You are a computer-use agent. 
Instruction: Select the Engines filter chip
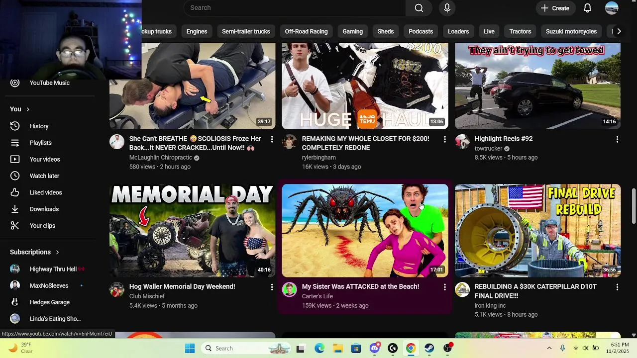pos(197,31)
